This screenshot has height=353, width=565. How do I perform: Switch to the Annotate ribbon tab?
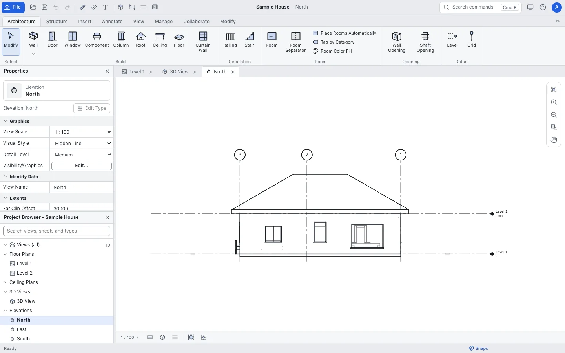(112, 22)
